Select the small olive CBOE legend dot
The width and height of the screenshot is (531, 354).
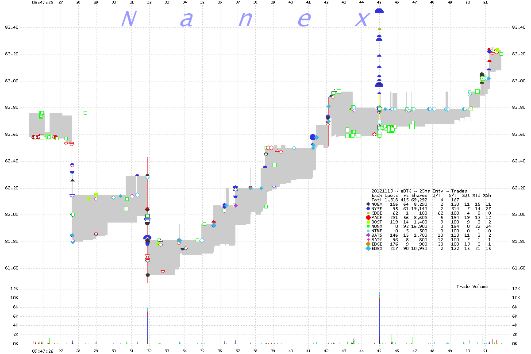(x=369, y=213)
